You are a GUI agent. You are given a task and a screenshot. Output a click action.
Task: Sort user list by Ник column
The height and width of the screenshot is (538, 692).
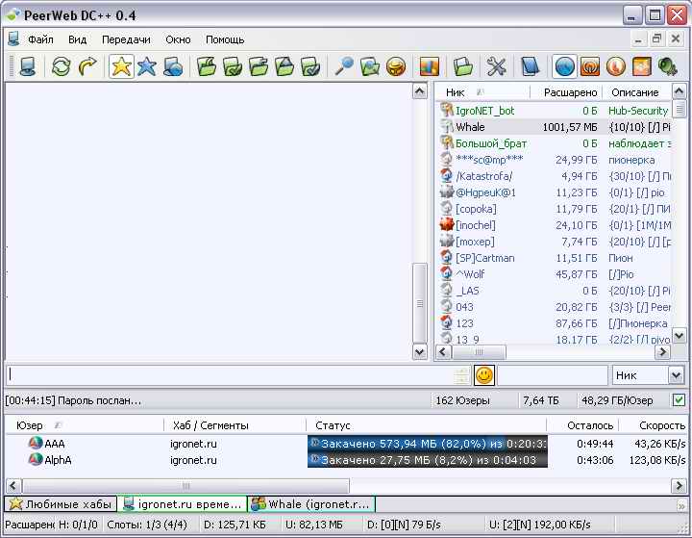point(482,92)
